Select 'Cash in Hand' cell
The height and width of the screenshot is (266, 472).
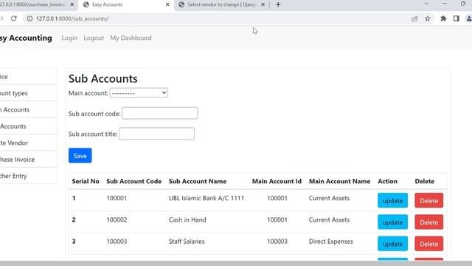(187, 220)
